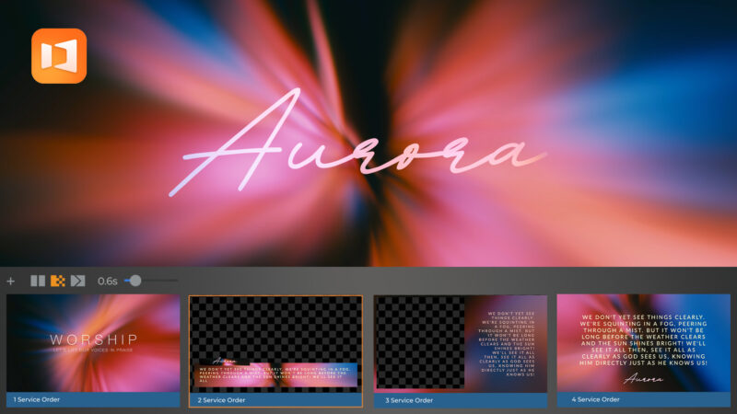Click the WORSHIP heading on slide 1
Image resolution: width=737 pixels, height=414 pixels.
click(94, 339)
